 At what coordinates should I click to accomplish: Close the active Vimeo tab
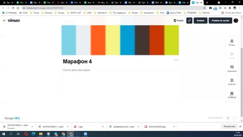coord(201,3)
